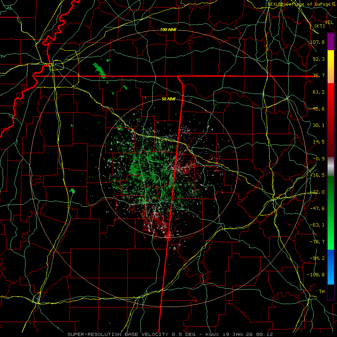Screen dimensions: 337x337
Task: Select the 92.3 value on velocity scale
Action: (x=319, y=59)
